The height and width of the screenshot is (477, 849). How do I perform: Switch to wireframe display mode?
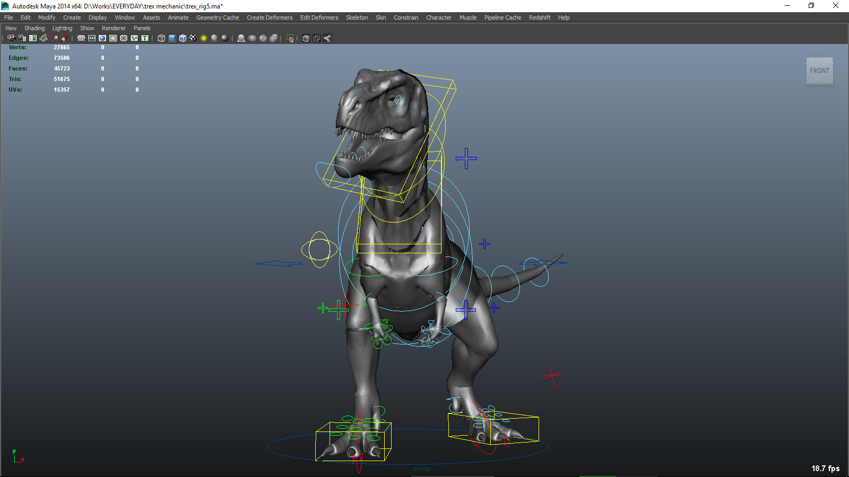(161, 38)
